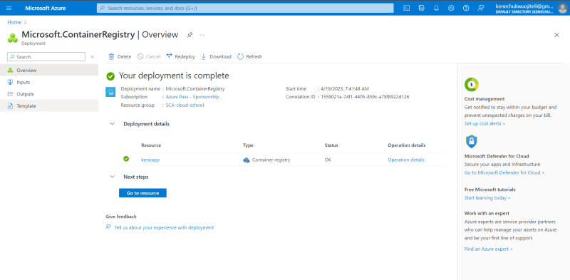Collapse the Deployment details section
This screenshot has height=280, width=570.
[x=113, y=124]
